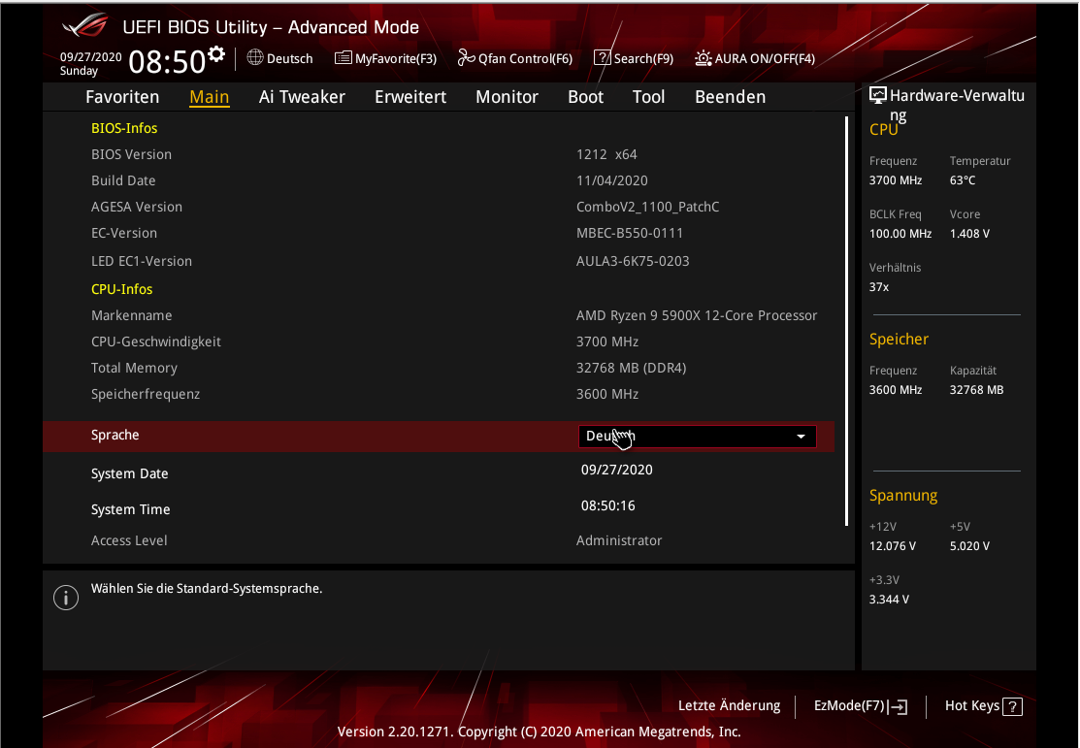Click the Hardware-Verwaltung monitor icon
The height and width of the screenshot is (748, 1080).
(877, 95)
